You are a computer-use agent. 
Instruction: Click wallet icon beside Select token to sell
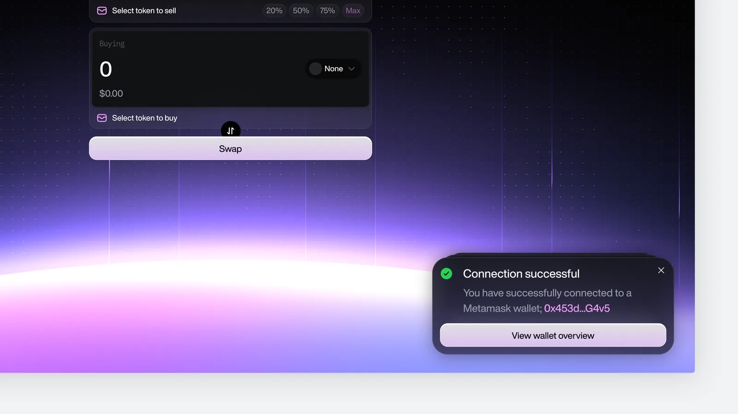coord(102,11)
